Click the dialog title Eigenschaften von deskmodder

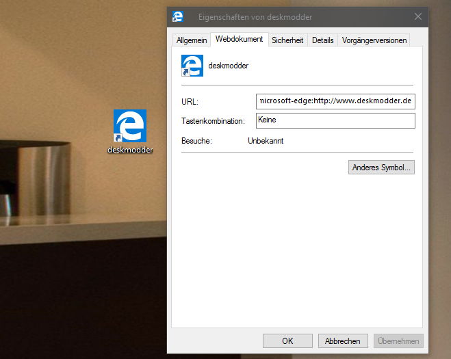tap(255, 17)
